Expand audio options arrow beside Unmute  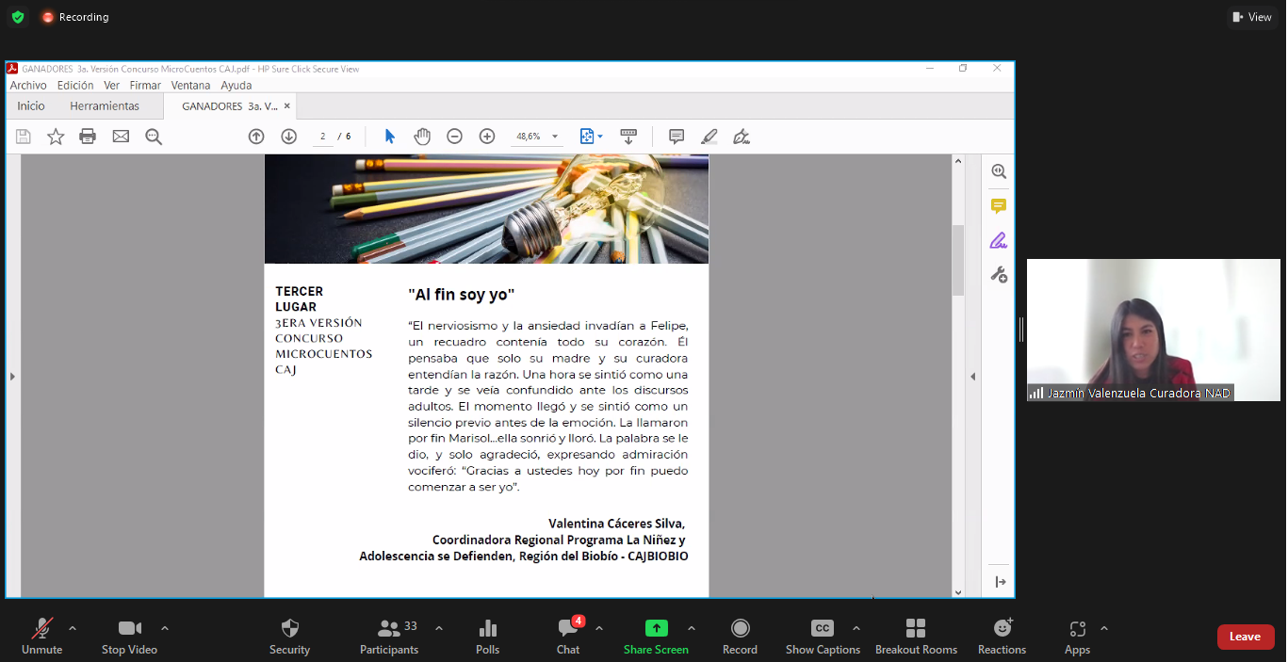(73, 628)
